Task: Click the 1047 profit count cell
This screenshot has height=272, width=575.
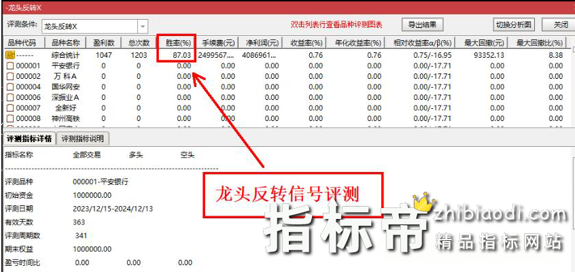Action: 103,56
